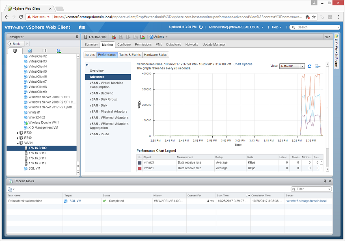Refresh the performance chart
This screenshot has height=241, width=345.
pos(310,66)
